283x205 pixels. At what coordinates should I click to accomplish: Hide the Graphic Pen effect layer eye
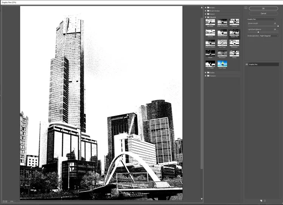[247, 64]
